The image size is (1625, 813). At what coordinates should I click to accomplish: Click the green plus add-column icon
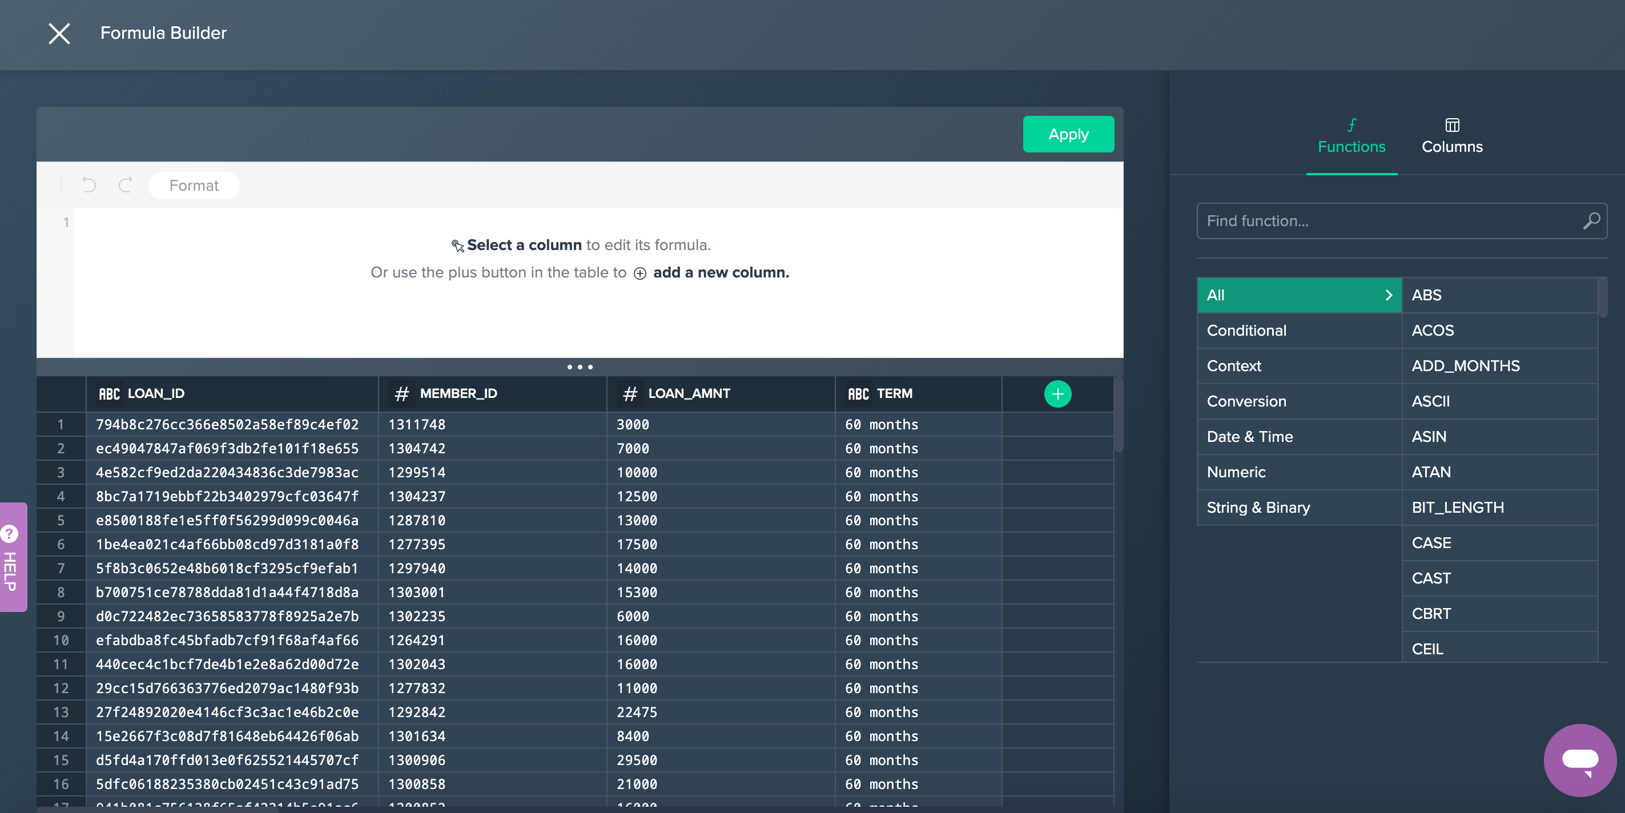(x=1057, y=393)
